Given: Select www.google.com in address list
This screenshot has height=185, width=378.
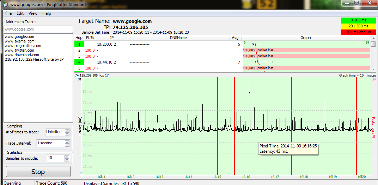Looking at the screenshot, I should coord(19,37).
